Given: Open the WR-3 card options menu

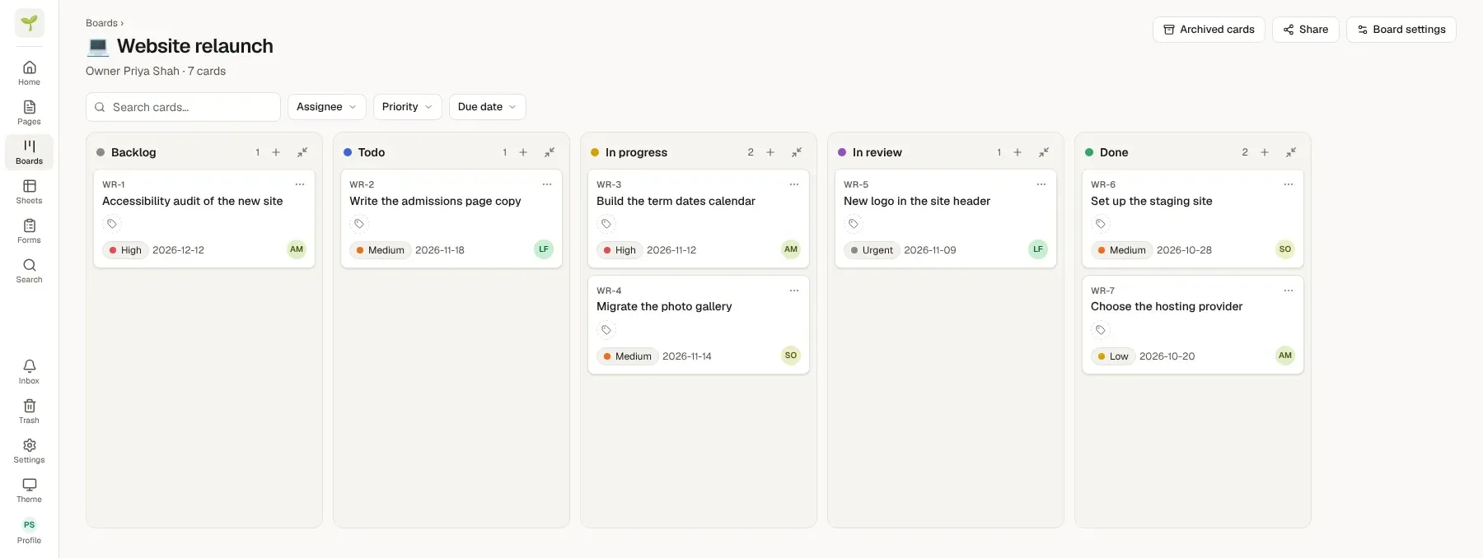Looking at the screenshot, I should [x=794, y=184].
